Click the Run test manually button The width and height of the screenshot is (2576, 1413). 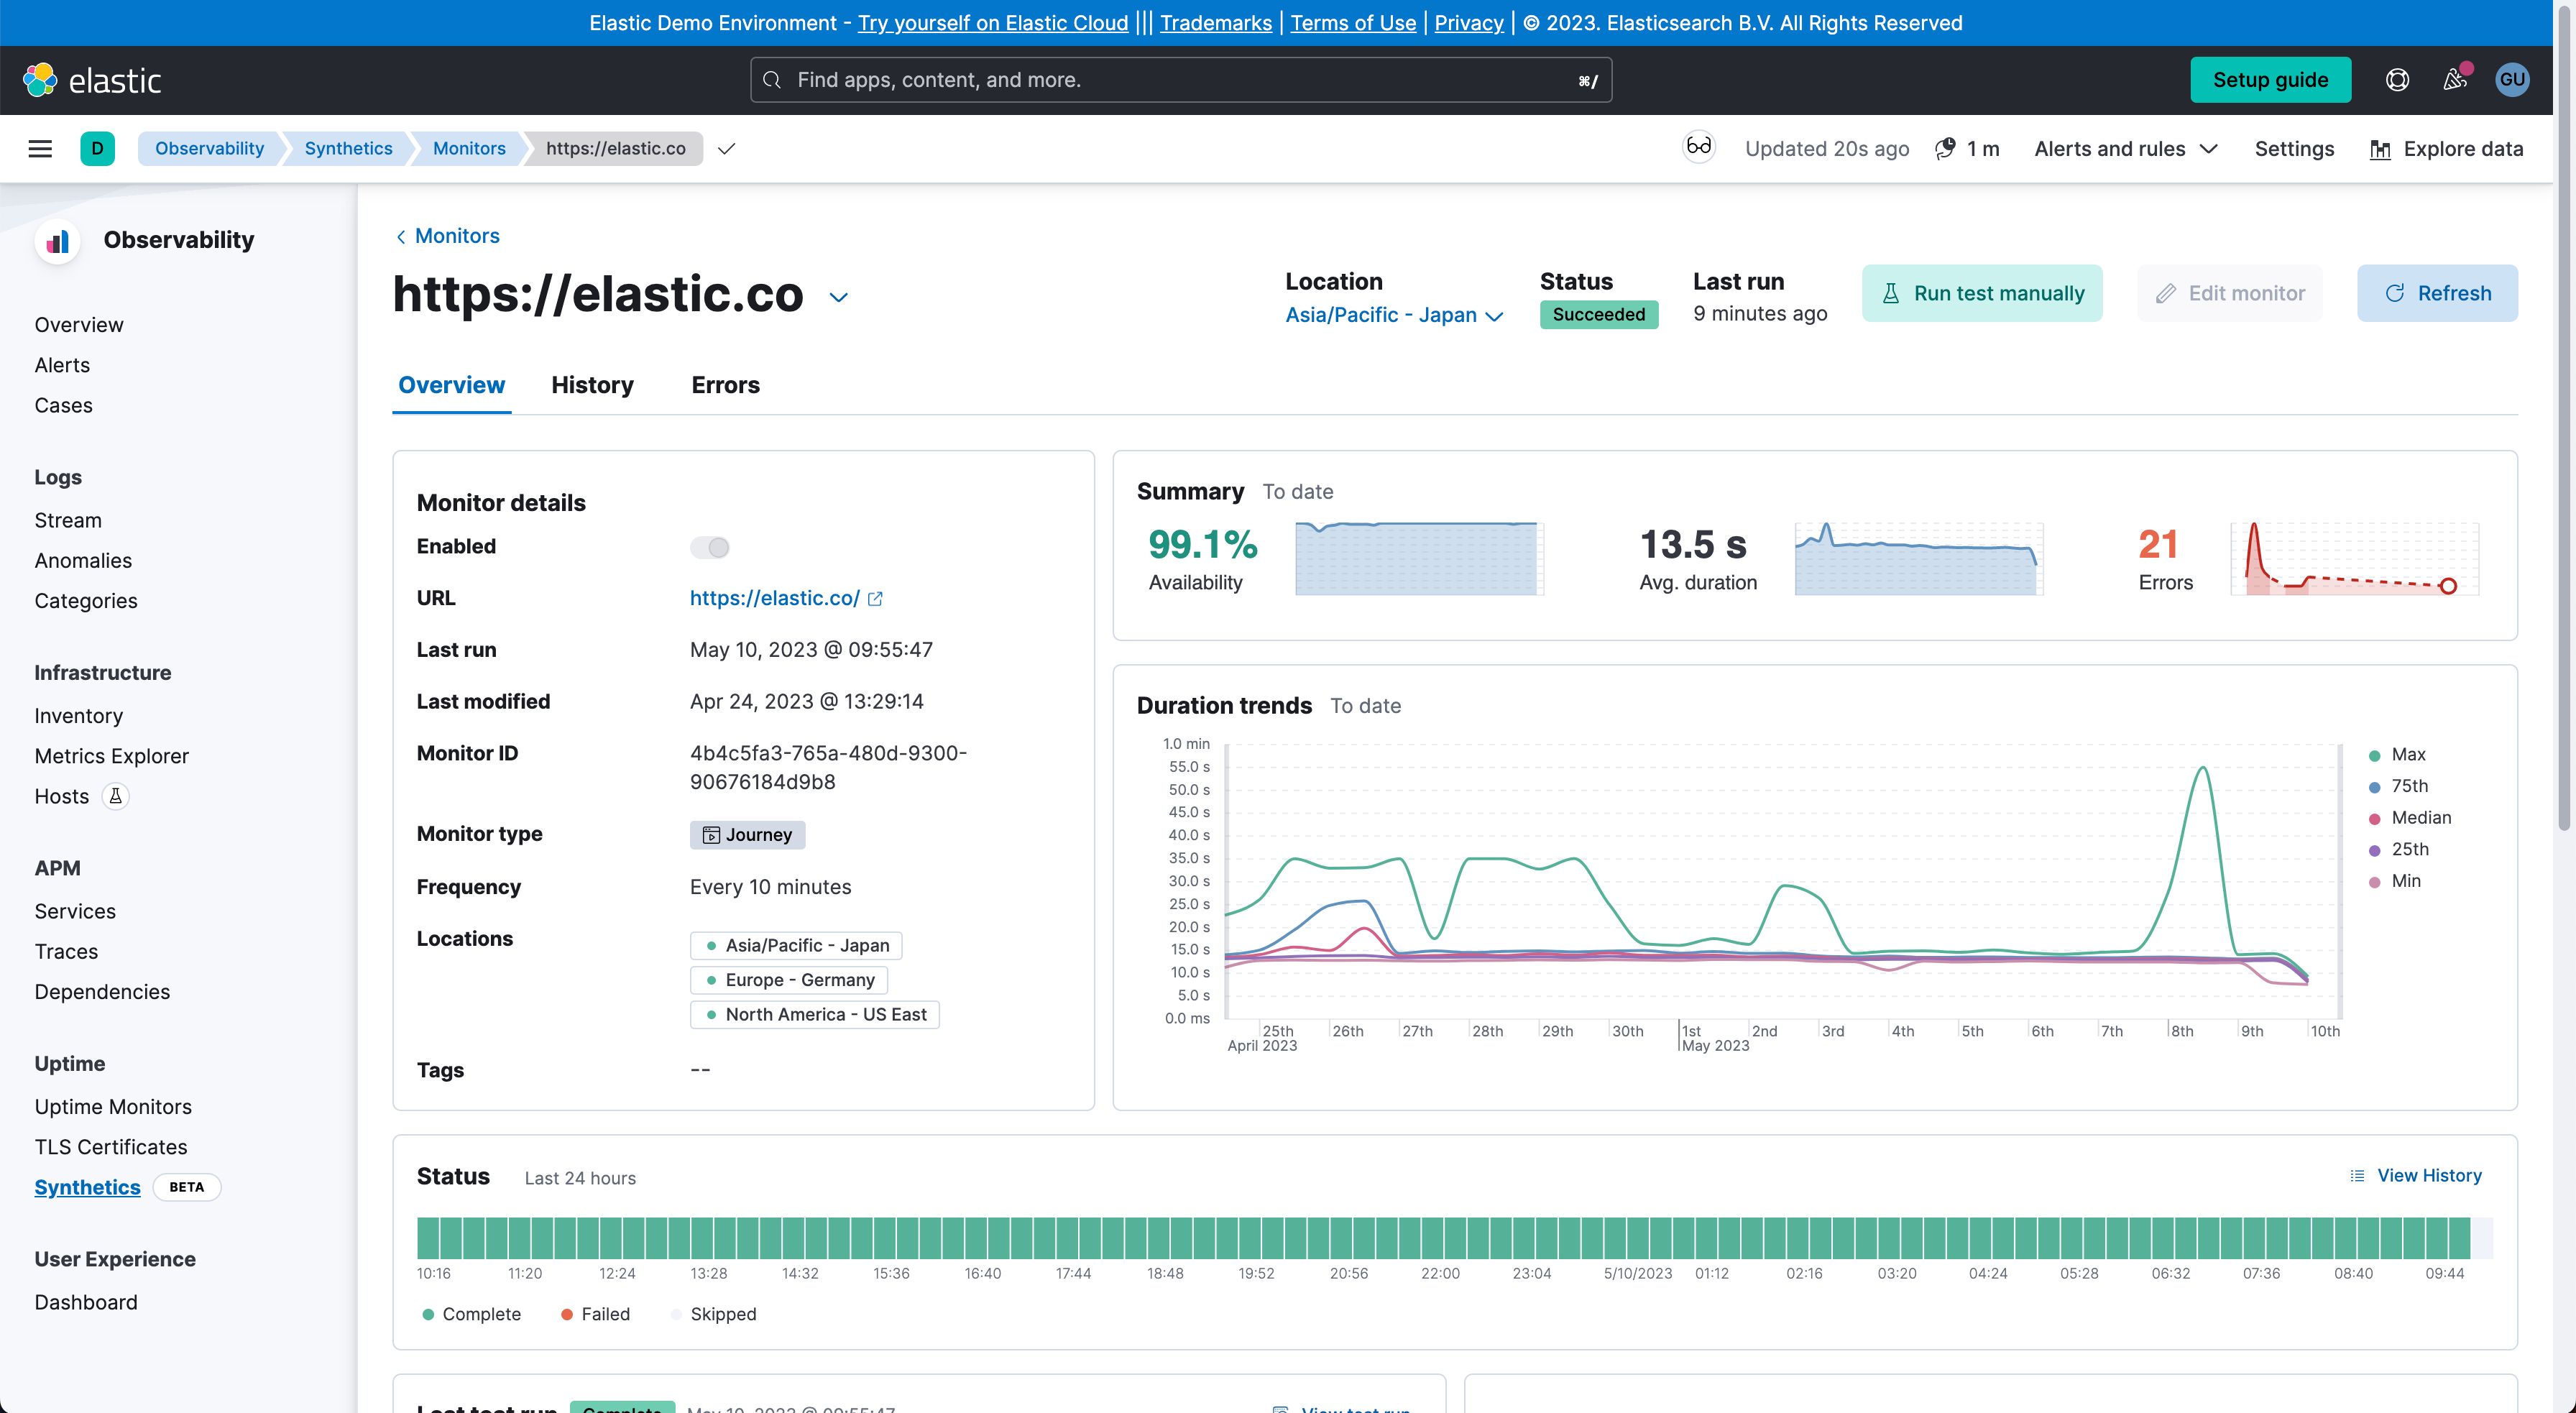pyautogui.click(x=1982, y=293)
